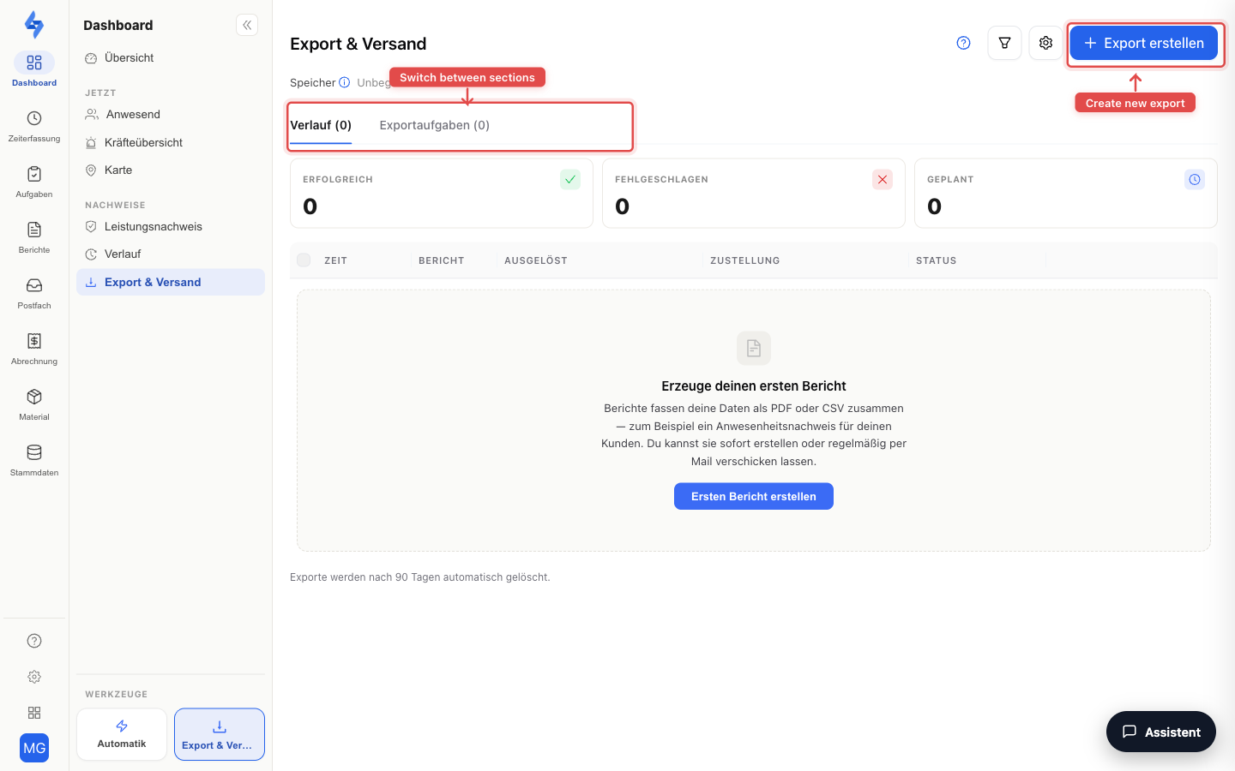Click the Erfolgreich stat card

[442, 193]
